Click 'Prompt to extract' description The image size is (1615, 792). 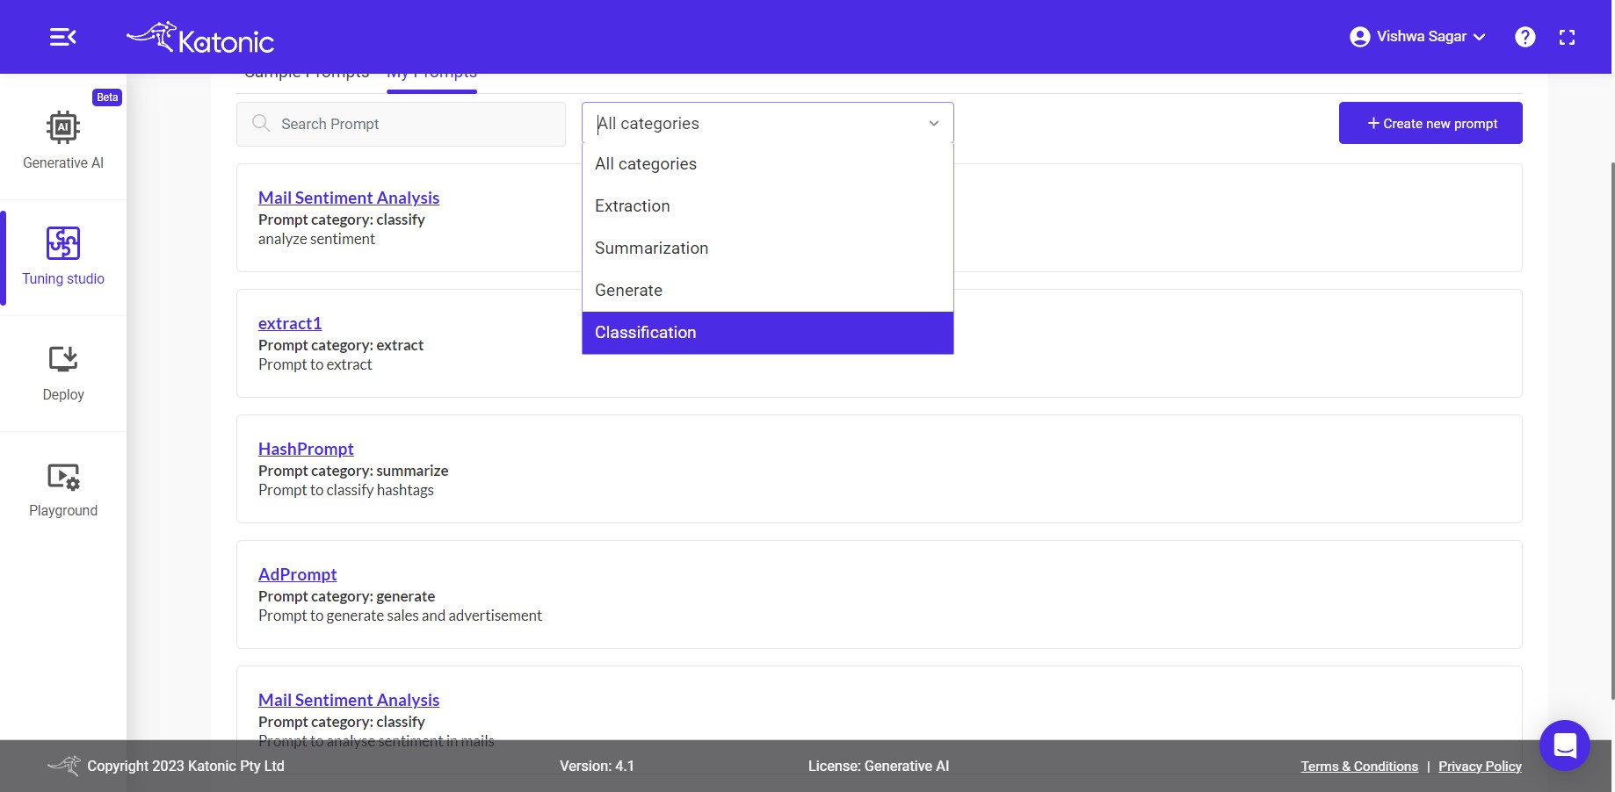pos(315,364)
